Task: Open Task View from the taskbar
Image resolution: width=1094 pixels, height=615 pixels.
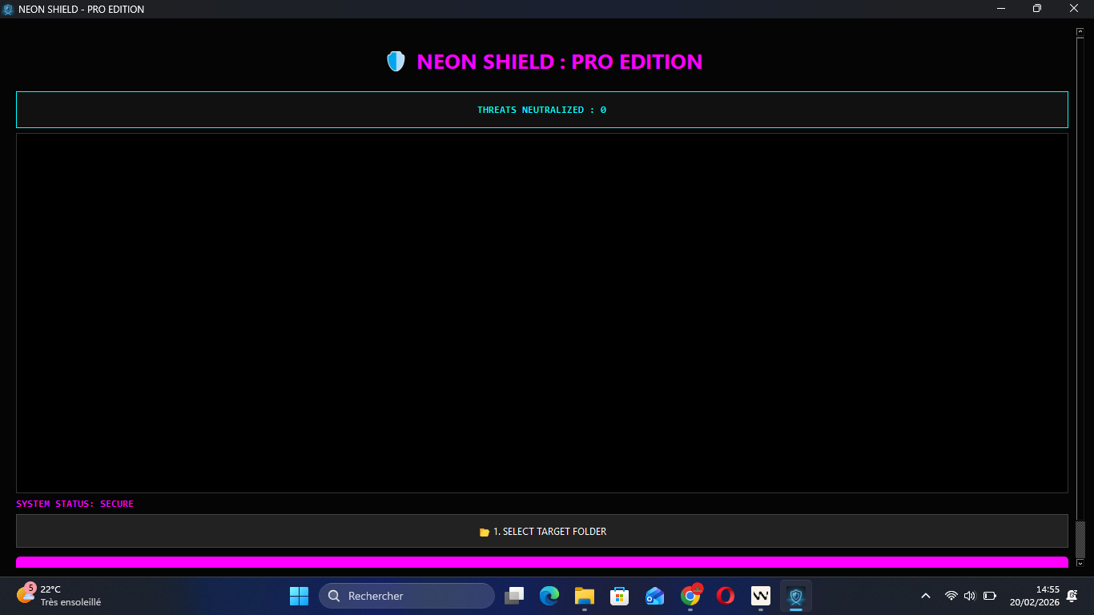Action: pyautogui.click(x=514, y=596)
